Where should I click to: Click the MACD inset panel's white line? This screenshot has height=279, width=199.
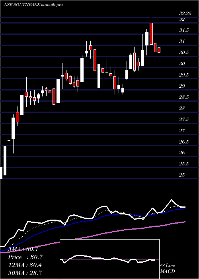click(107, 259)
